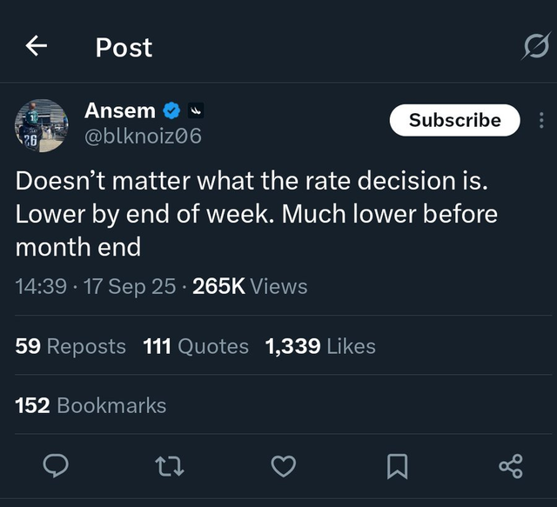Go back using the back arrow
The height and width of the screenshot is (507, 557).
click(36, 47)
